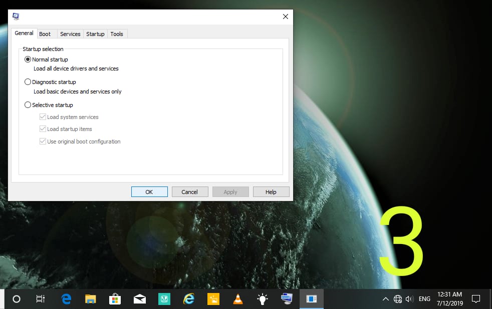Open the clock showing 12:31 AM

coord(449,298)
